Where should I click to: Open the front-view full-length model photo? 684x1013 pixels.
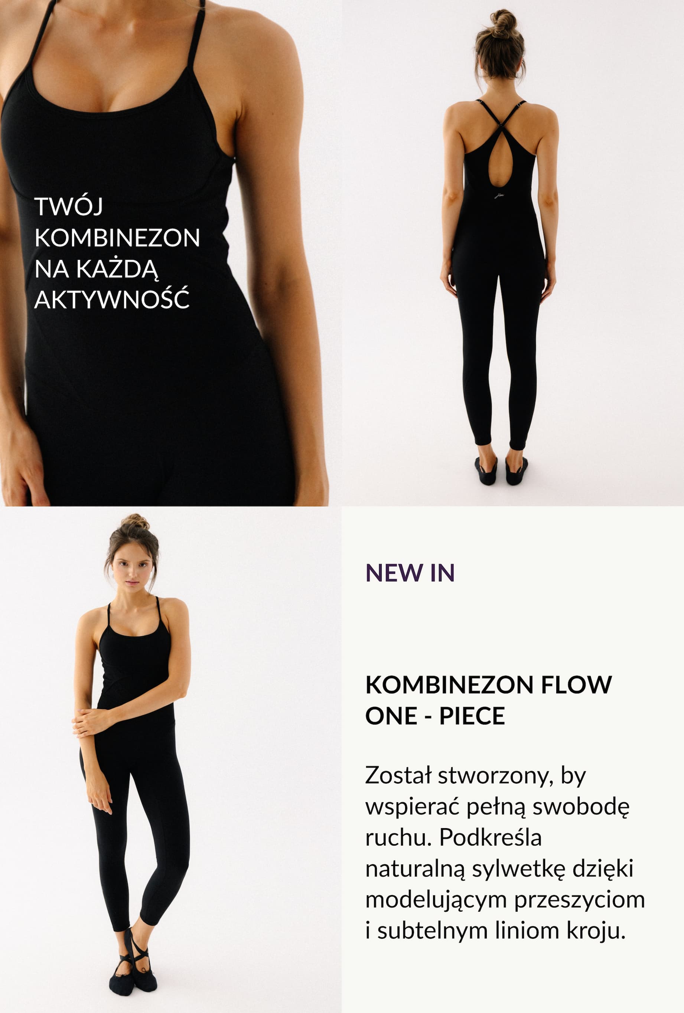[171, 759]
